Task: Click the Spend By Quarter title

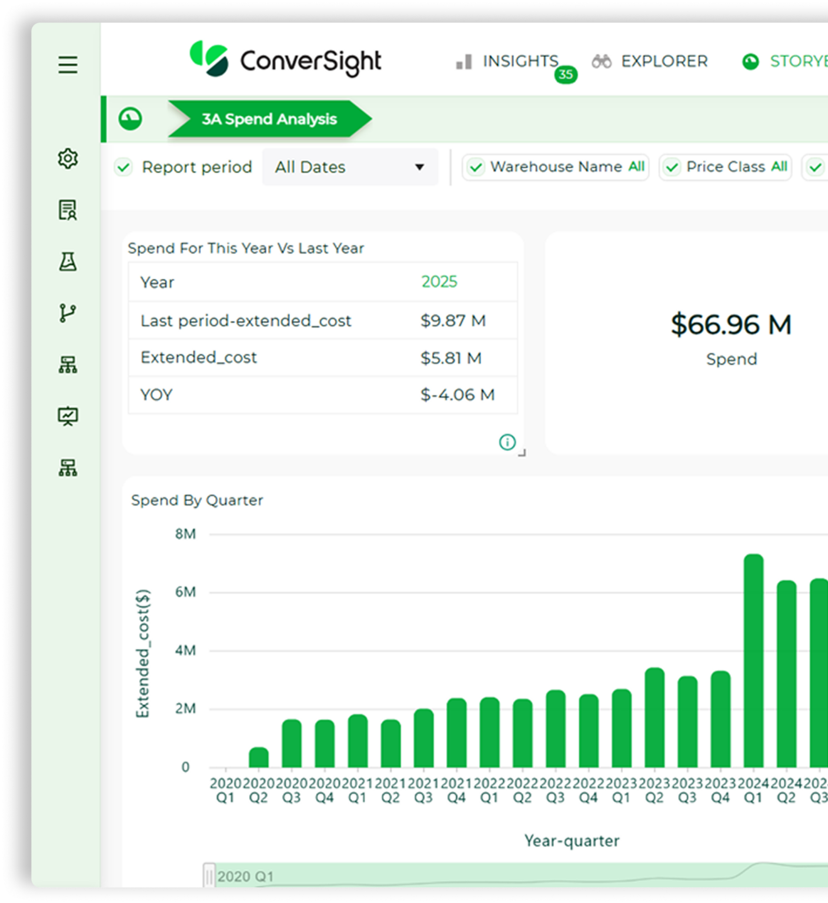Action: click(197, 500)
